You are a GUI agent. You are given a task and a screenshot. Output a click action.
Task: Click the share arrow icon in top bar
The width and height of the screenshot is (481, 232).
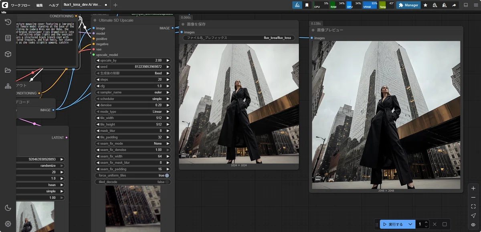pyautogui.click(x=454, y=5)
